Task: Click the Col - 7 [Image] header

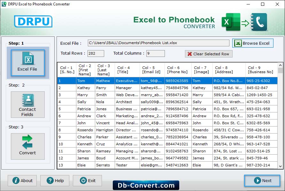Action: (x=202, y=70)
